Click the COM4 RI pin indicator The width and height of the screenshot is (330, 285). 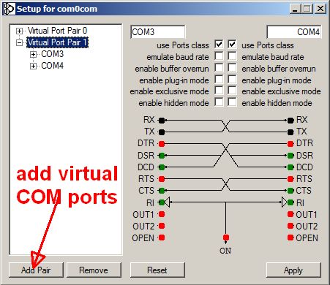290,202
